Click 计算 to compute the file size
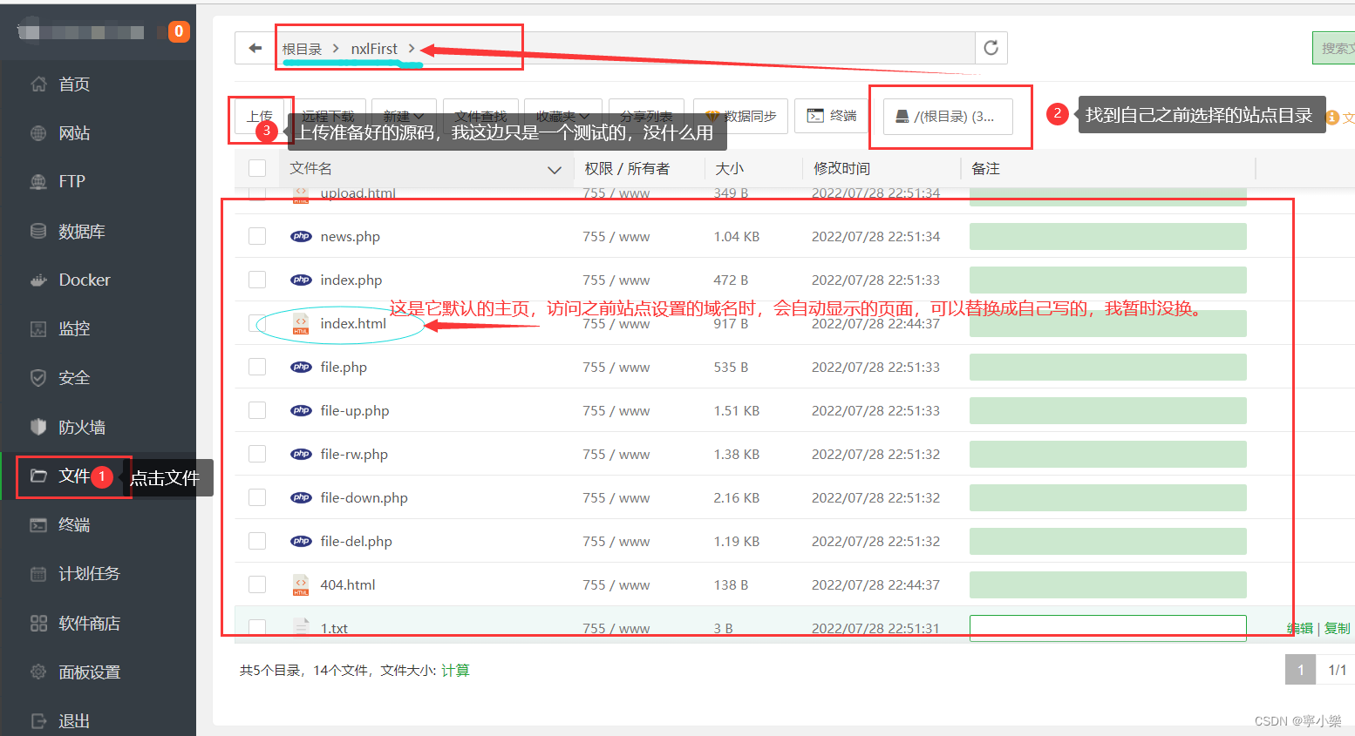 pos(455,670)
